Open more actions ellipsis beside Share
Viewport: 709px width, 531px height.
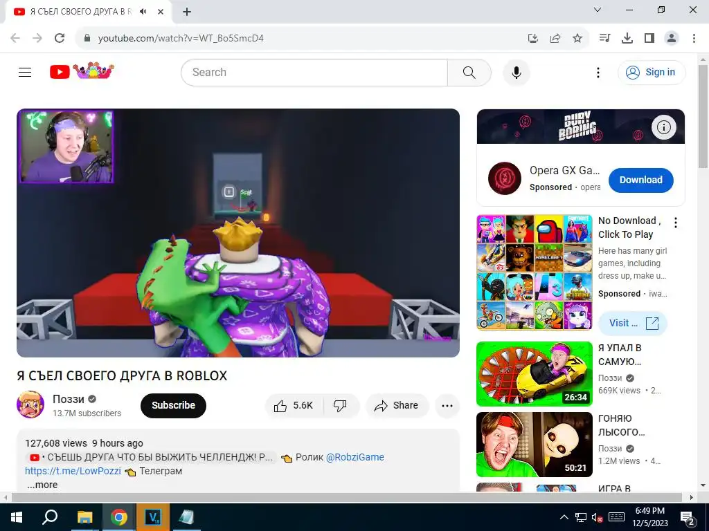pos(447,405)
